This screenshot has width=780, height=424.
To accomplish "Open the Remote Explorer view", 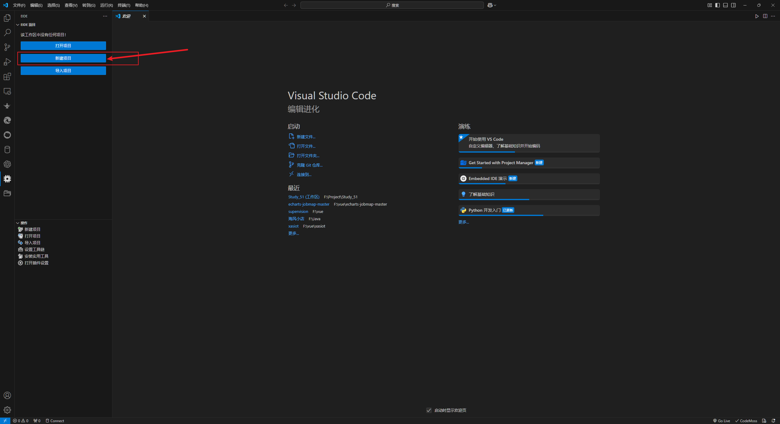I will tap(7, 91).
